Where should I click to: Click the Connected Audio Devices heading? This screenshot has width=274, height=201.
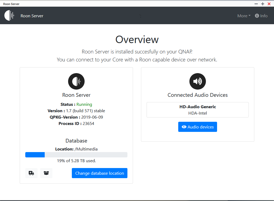[198, 95]
